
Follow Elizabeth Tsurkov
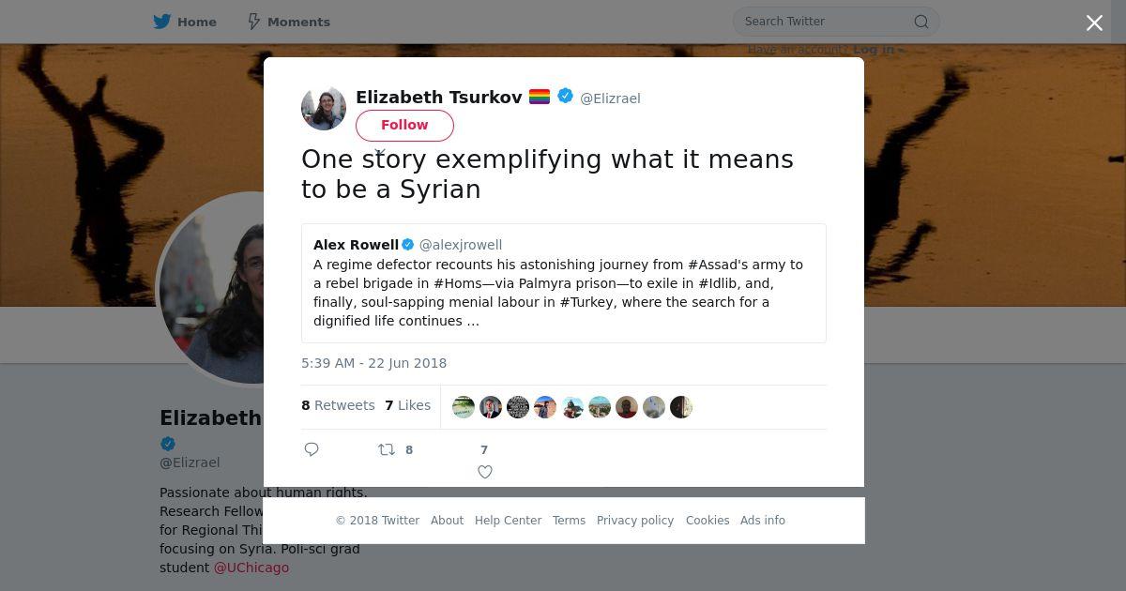[x=404, y=125]
